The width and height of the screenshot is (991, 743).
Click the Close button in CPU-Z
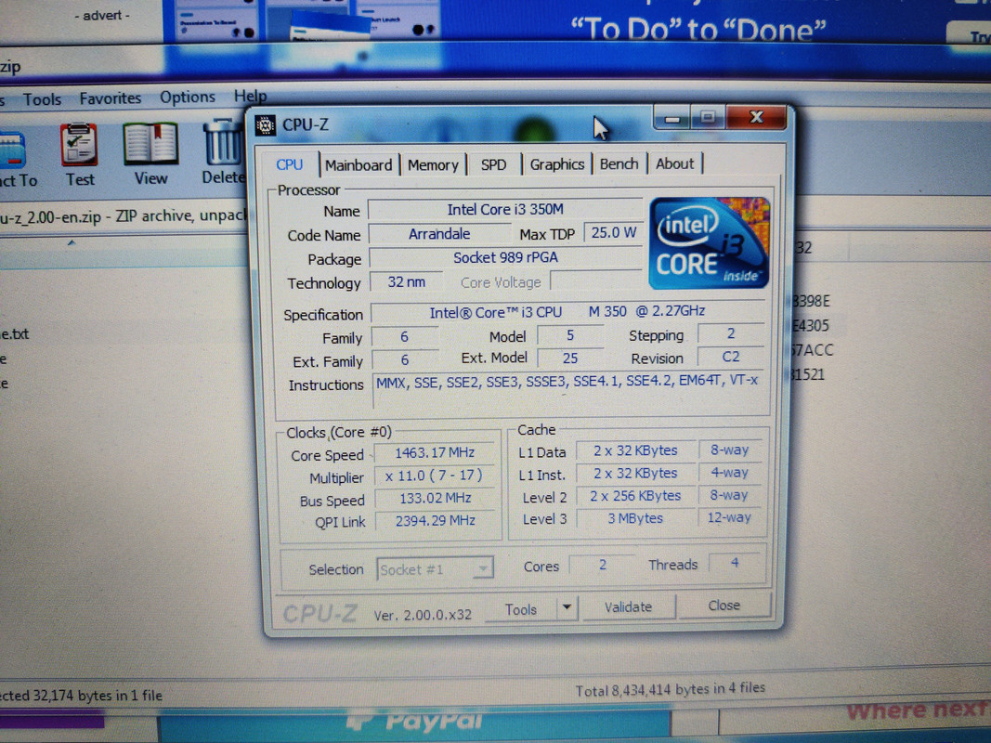coord(724,606)
